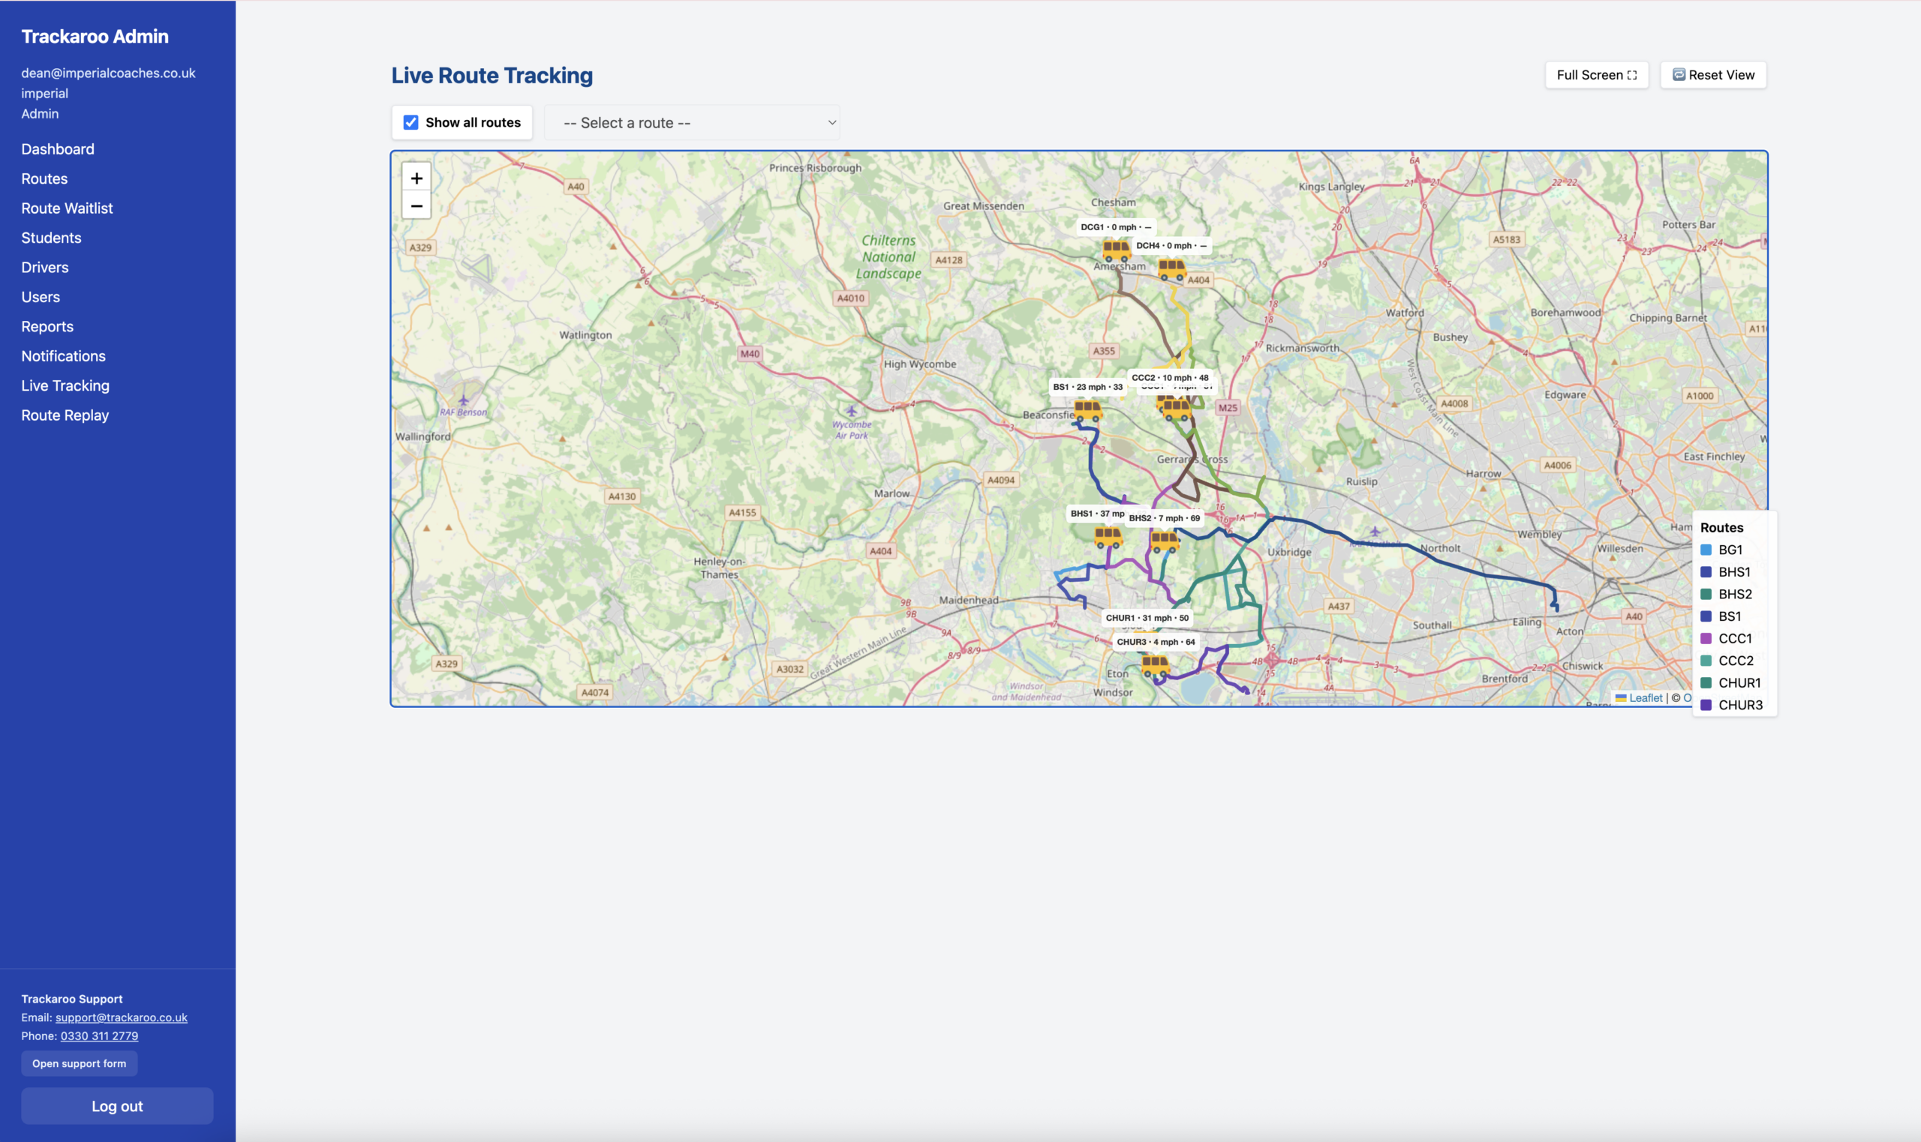
Task: Click the Open support form button
Action: point(79,1063)
